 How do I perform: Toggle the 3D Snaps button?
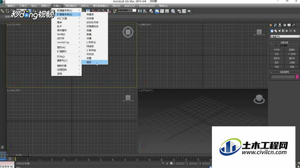pos(93,11)
